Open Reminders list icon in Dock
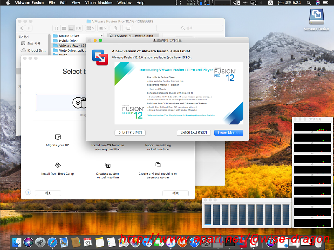This screenshot has height=250, width=334. [x=111, y=242]
